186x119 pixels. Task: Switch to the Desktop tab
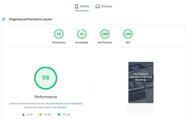coord(104,6)
